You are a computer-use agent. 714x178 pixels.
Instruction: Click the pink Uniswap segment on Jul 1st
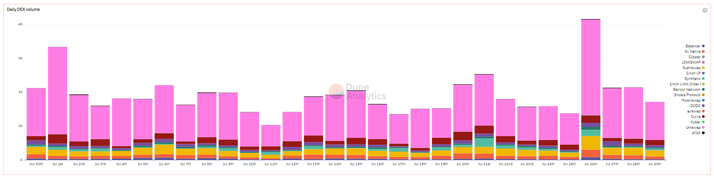pos(58,90)
